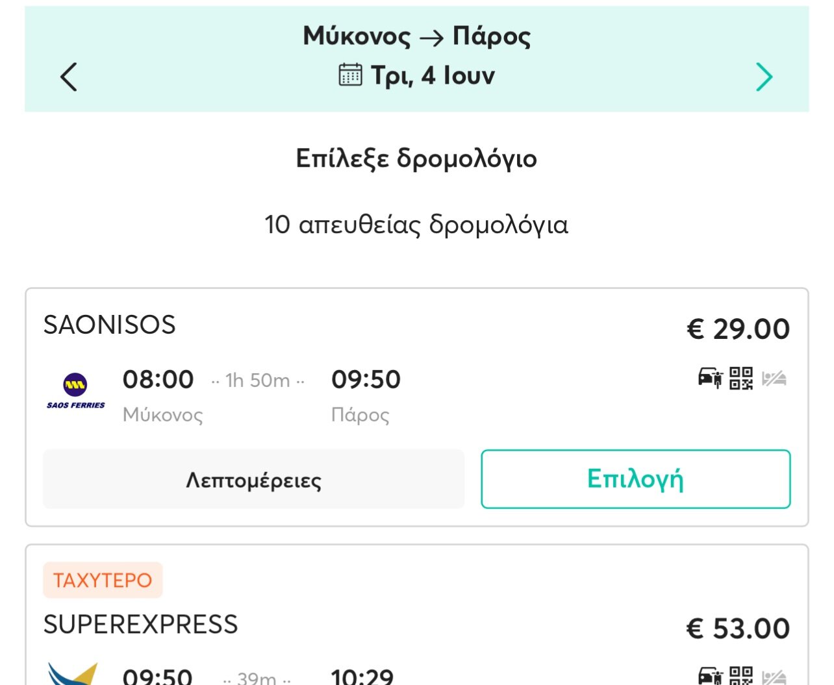Image resolution: width=834 pixels, height=685 pixels.
Task: Click the QR e-ticket icon on SAONISOS card
Action: tap(741, 378)
